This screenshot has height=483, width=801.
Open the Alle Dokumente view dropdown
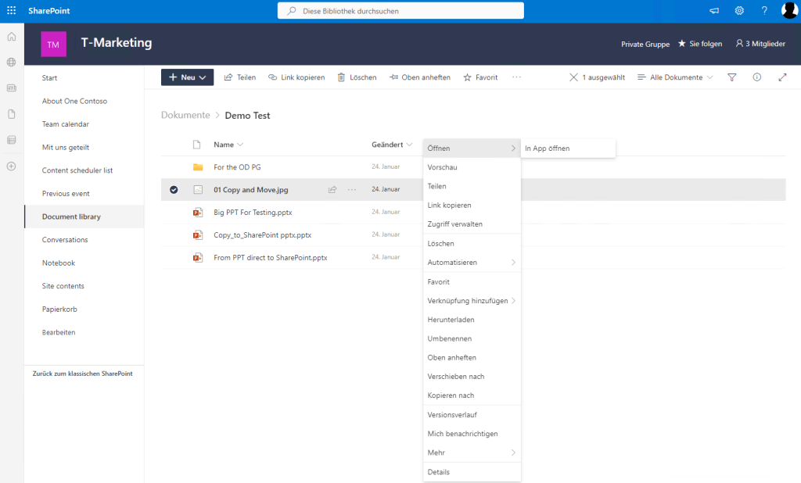[x=673, y=77]
